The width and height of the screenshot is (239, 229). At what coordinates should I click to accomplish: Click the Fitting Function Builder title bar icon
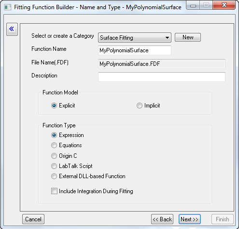8,7
